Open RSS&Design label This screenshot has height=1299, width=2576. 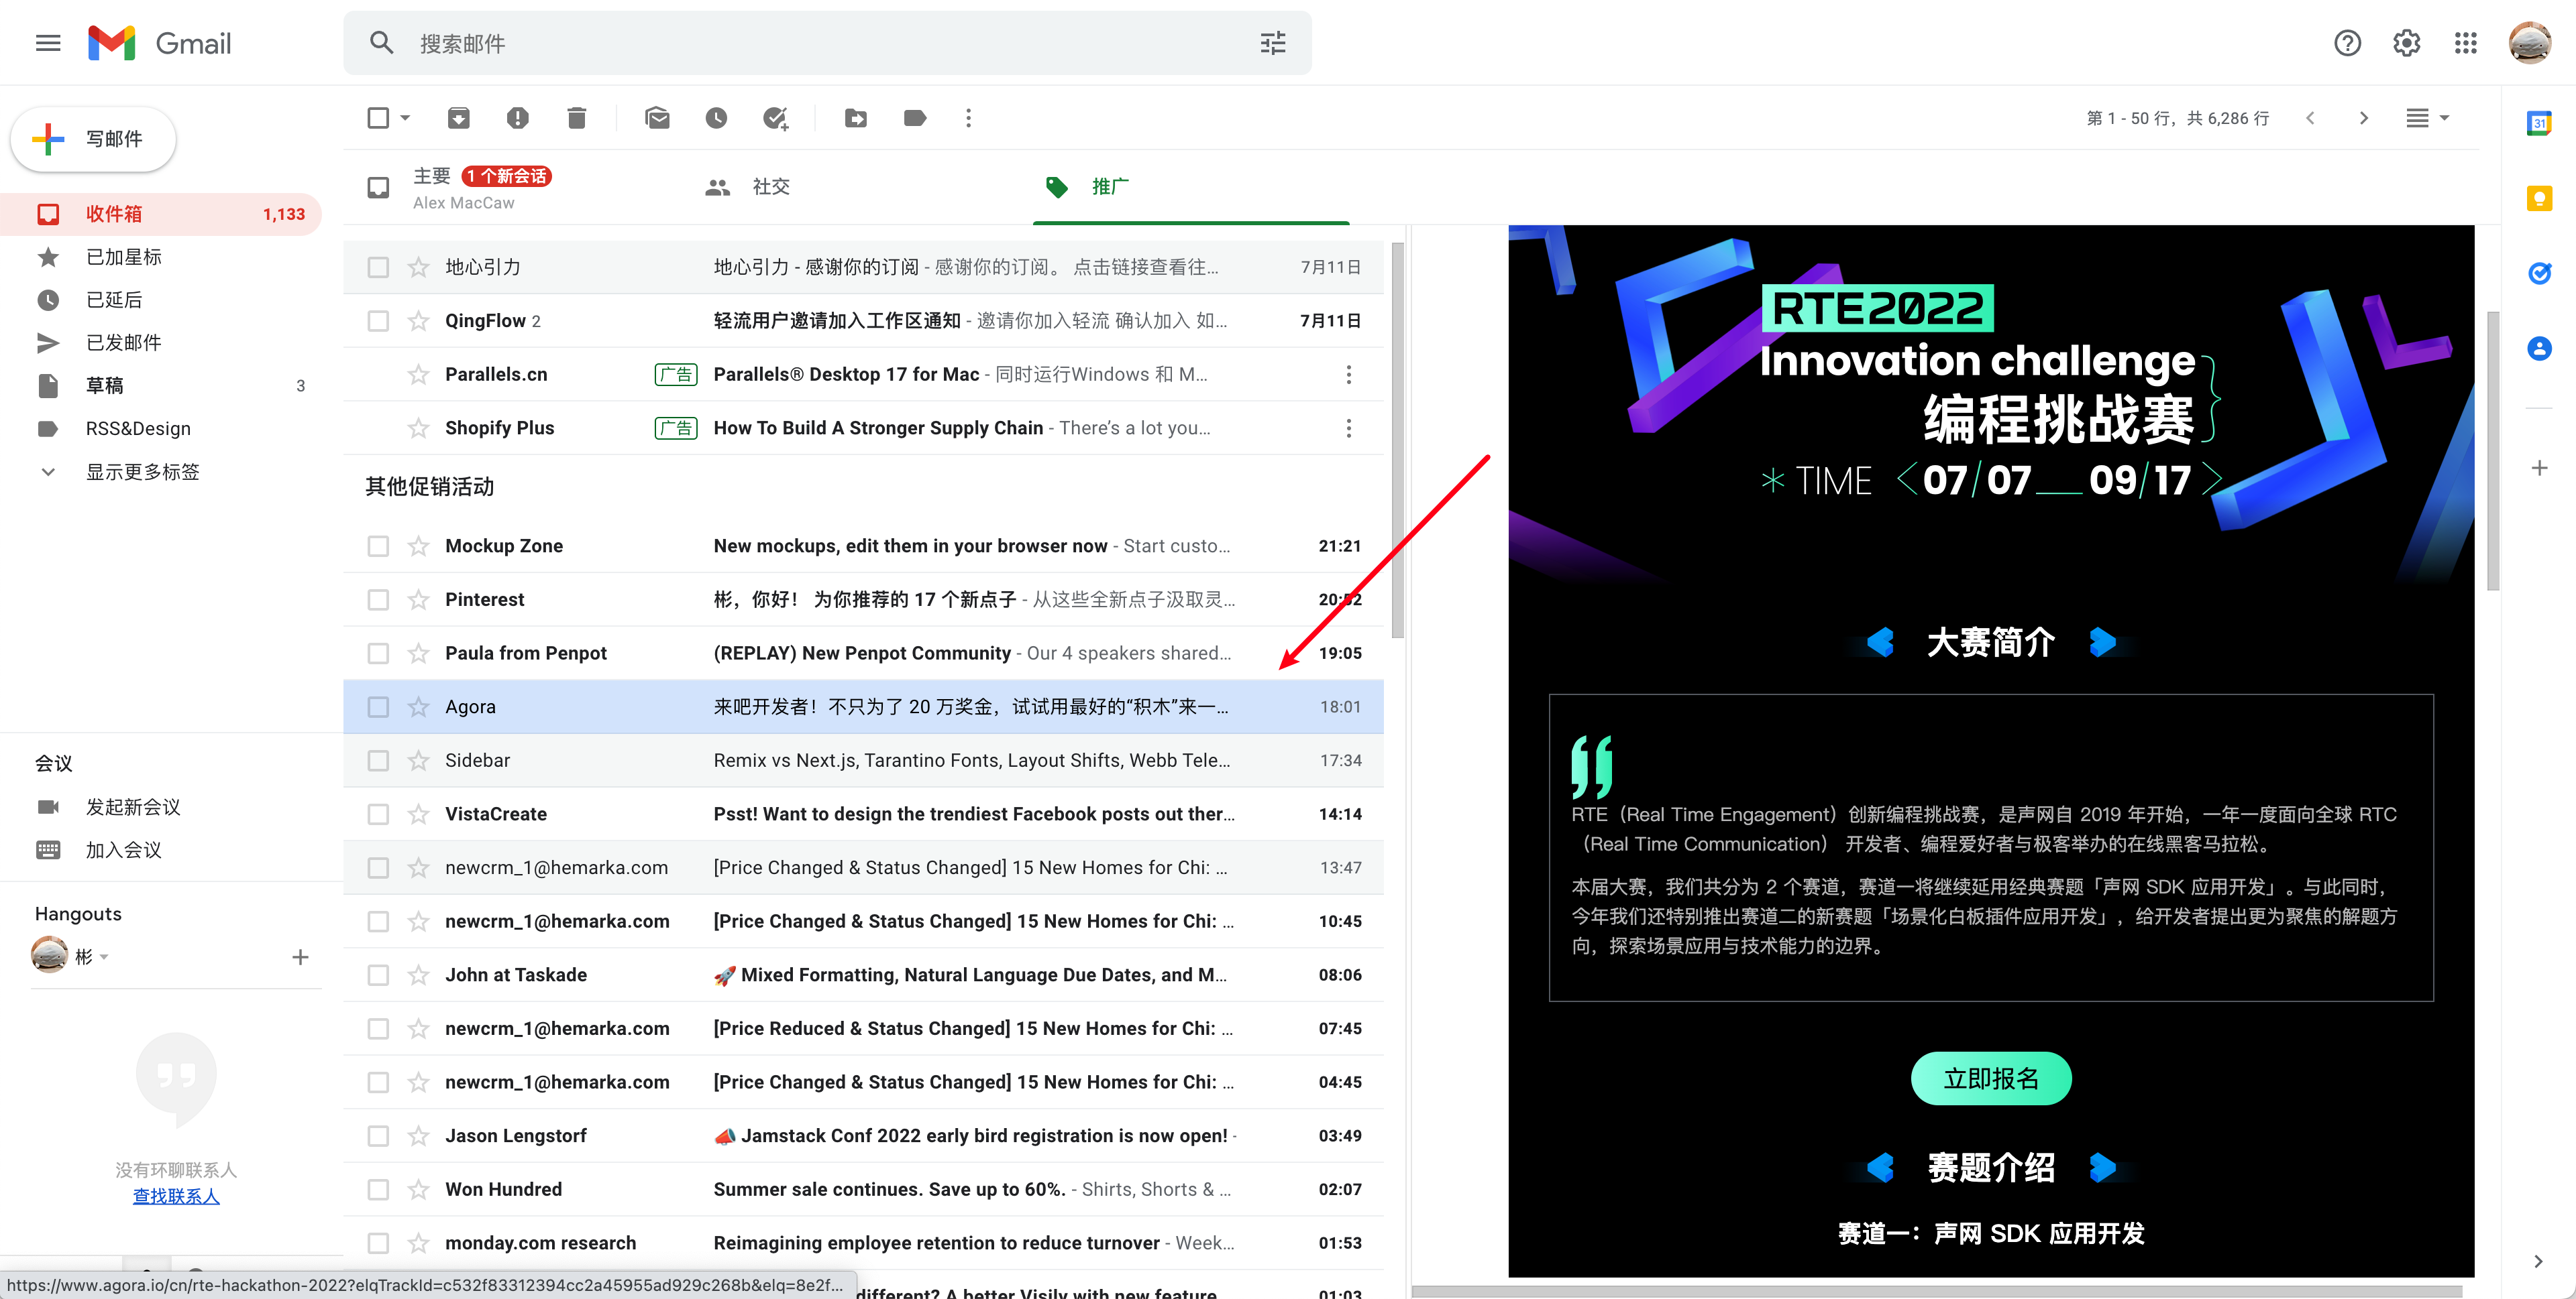161,429
